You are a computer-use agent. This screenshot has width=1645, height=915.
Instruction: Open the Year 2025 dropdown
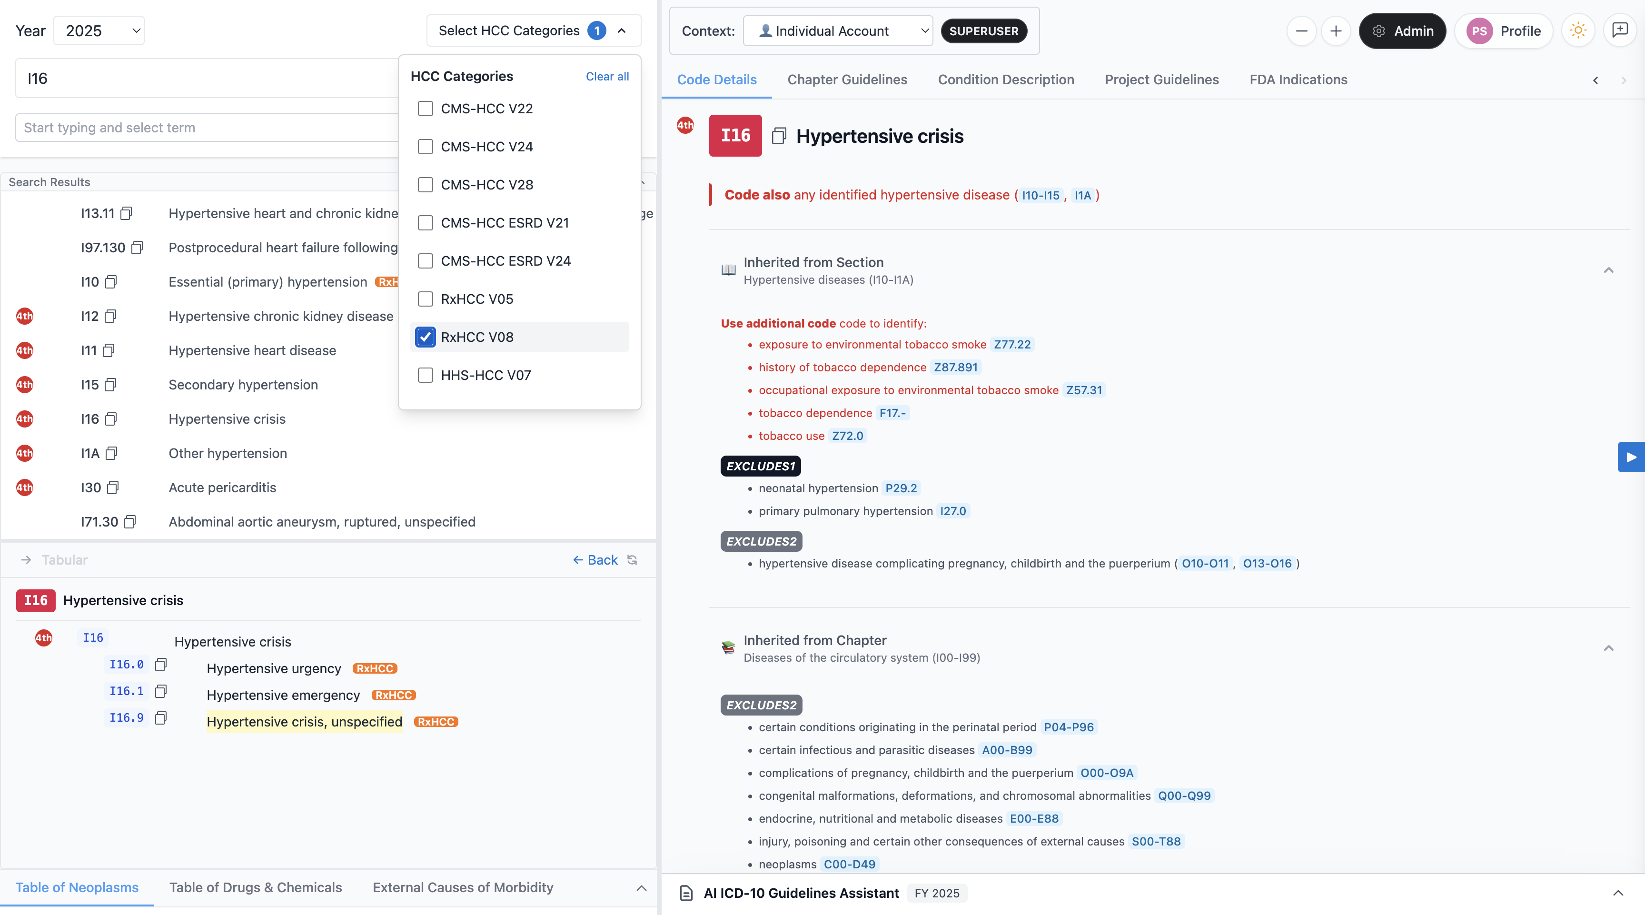[x=99, y=30]
